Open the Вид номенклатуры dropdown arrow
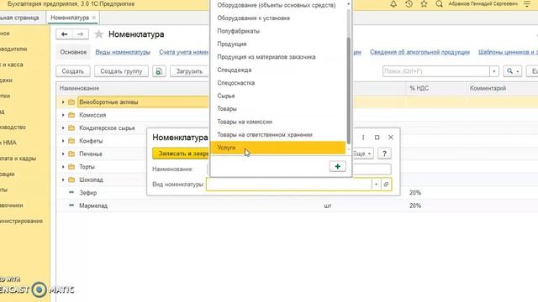Screen dimensions: 538x302 (x=376, y=185)
